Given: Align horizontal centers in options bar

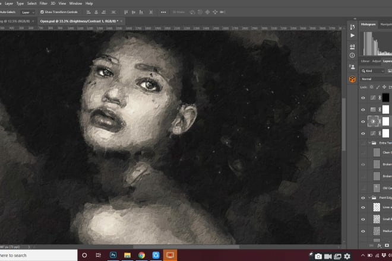Looking at the screenshot, I should pos(96,12).
